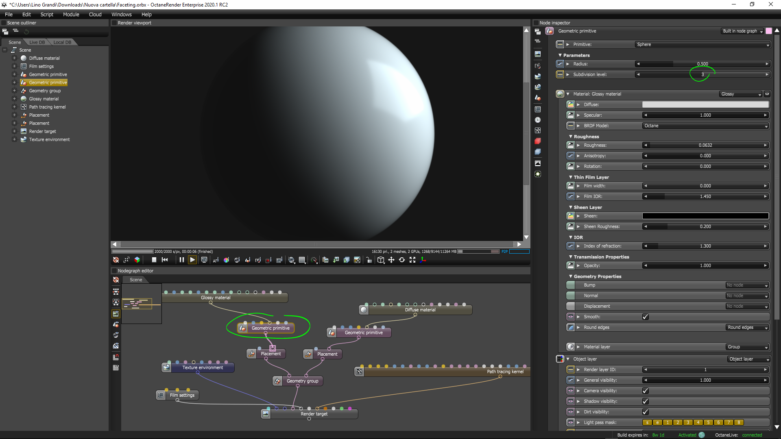
Task: Select the white balance picker icon
Action: 226,260
